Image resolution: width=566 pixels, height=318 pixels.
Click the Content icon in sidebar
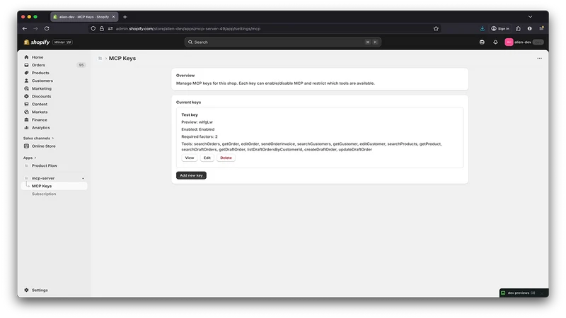coord(26,104)
